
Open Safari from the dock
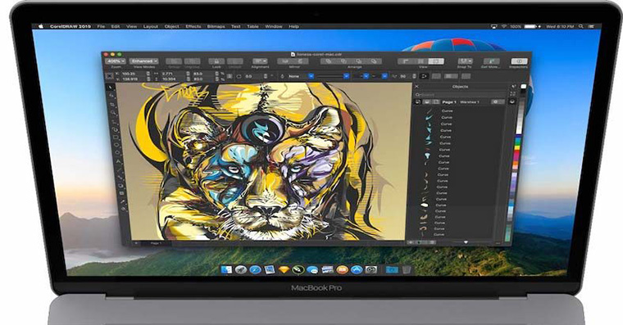[255, 270]
